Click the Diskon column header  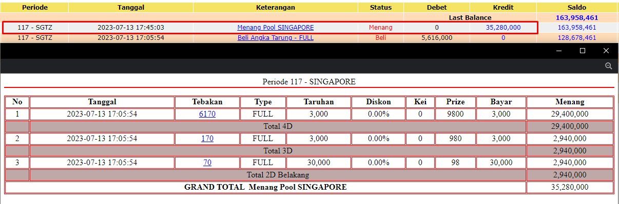pyautogui.click(x=379, y=102)
